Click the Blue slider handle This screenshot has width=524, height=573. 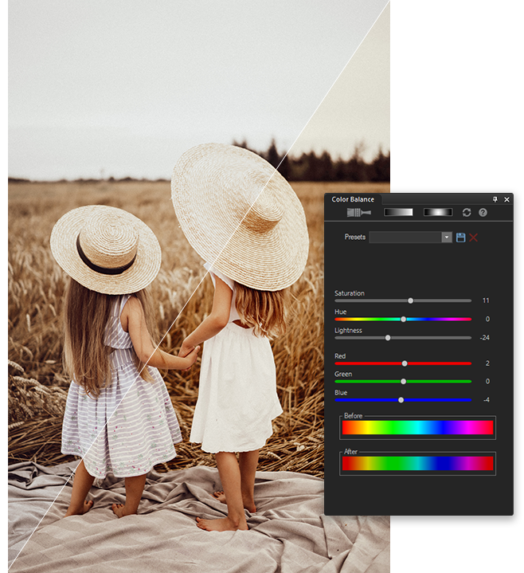(401, 400)
